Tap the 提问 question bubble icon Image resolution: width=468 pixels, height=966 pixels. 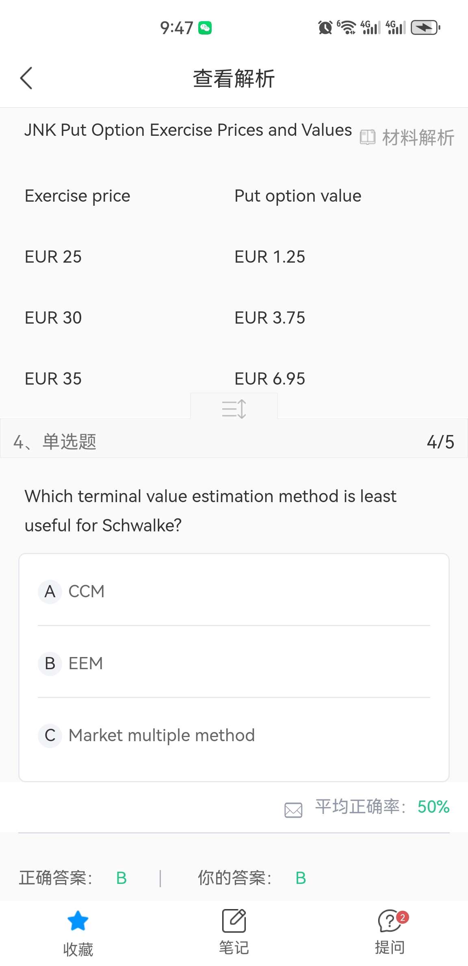[x=390, y=920]
